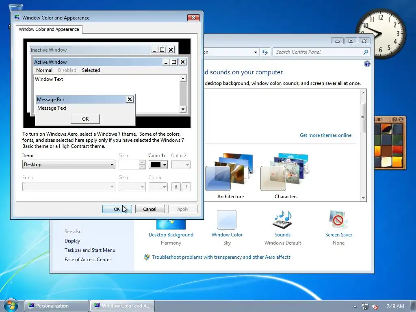Open the Font name dropdown
The image size is (416, 312).
pos(69,187)
